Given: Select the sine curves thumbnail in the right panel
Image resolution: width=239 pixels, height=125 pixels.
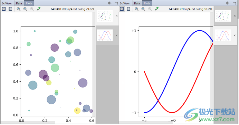Looking at the screenshot, I should coord(223,35).
